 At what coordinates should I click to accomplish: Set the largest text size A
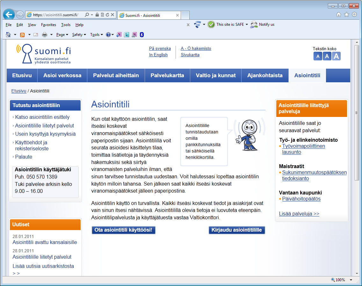[x=337, y=56]
